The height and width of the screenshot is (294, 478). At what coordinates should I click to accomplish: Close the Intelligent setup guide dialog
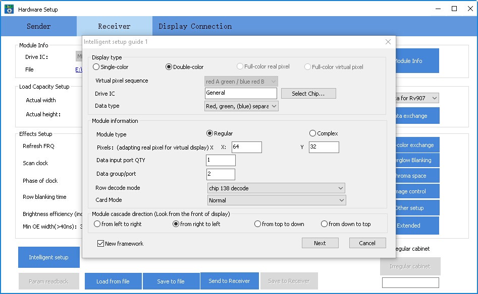point(388,42)
